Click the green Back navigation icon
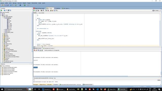The image size is (162, 91). pos(25,5)
